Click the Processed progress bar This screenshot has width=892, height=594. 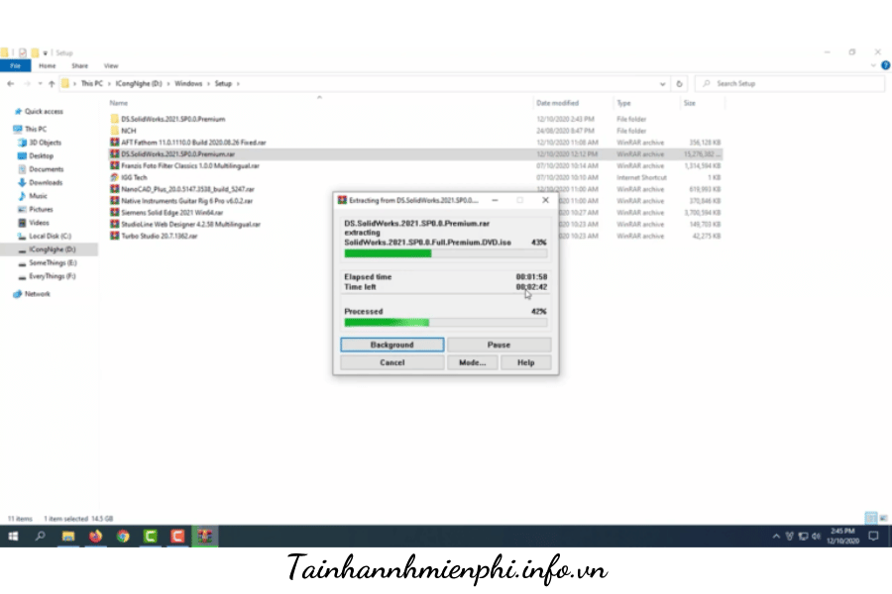[x=445, y=322]
